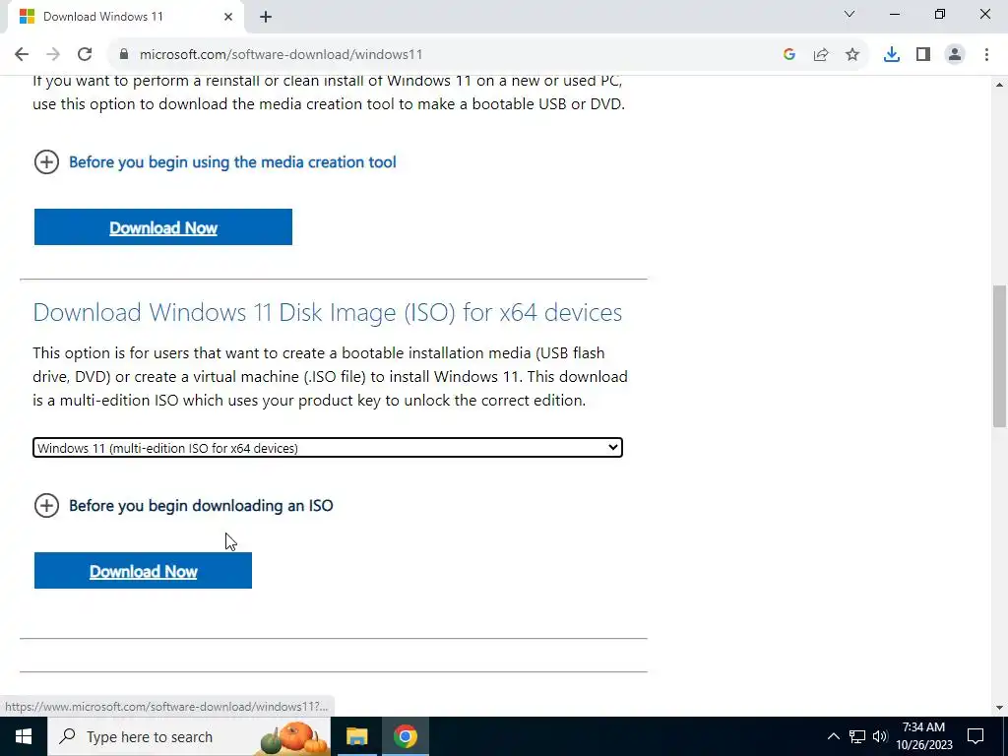Open the Chrome downloads icon
Screen dimensions: 1008x756
[x=892, y=55]
